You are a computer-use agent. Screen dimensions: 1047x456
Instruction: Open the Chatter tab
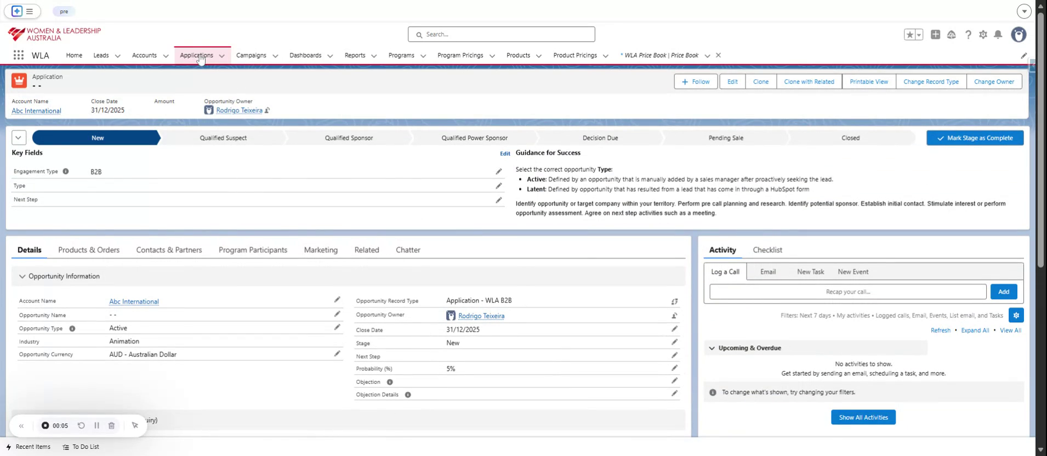pyautogui.click(x=408, y=250)
